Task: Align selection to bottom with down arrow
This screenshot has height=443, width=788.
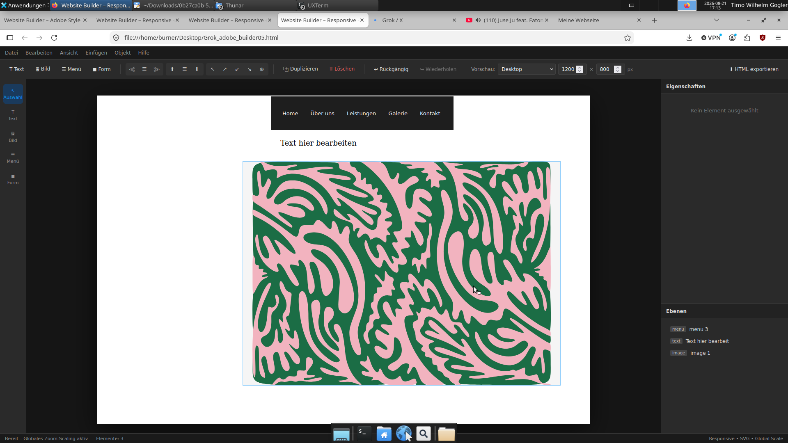Action: coord(197,69)
